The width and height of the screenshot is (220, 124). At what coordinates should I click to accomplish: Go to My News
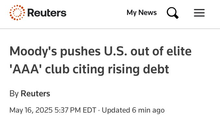[142, 13]
